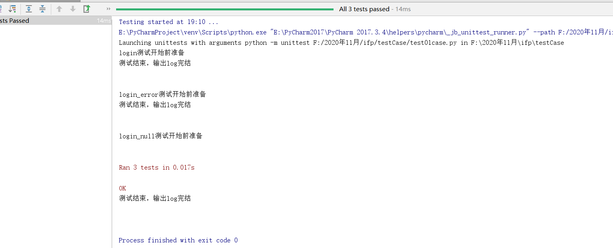Image resolution: width=613 pixels, height=248 pixels.
Task: Click the Next Failed Test down arrow icon
Action: (x=73, y=9)
